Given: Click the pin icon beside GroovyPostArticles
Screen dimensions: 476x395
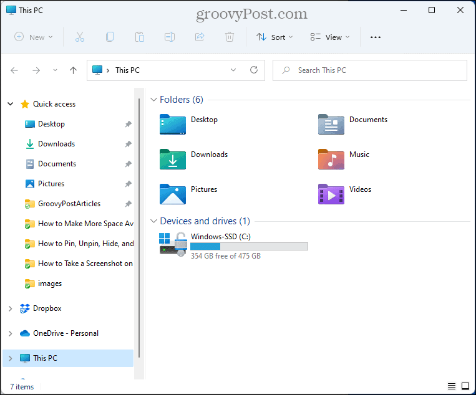Looking at the screenshot, I should tap(128, 204).
